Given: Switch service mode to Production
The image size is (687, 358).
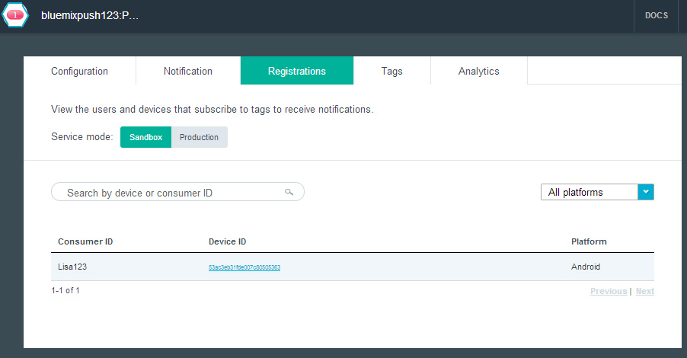Looking at the screenshot, I should [199, 137].
